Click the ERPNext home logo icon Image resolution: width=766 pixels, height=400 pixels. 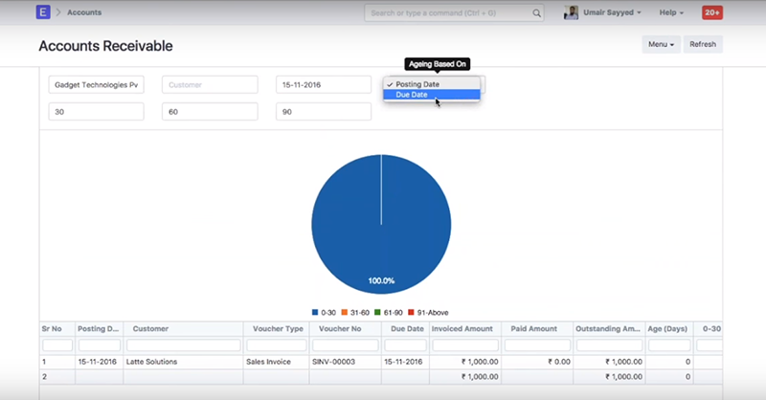click(43, 12)
